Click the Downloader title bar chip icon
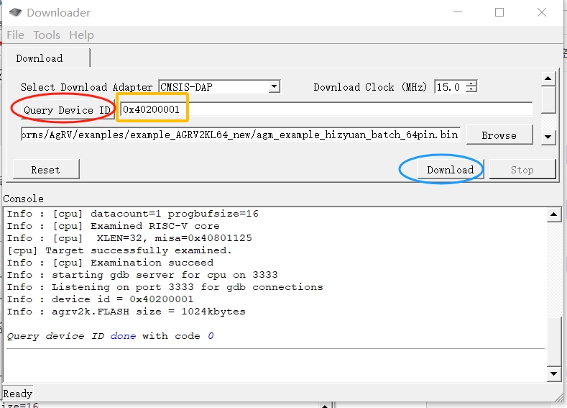The height and width of the screenshot is (408, 567). (x=15, y=13)
